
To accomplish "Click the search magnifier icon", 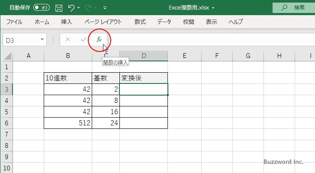I will tap(284, 8).
